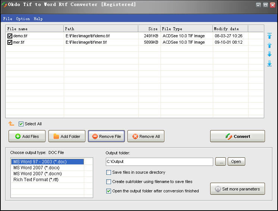Enable Create subfolder using filename option
This screenshot has width=278, height=211.
pos(108,182)
